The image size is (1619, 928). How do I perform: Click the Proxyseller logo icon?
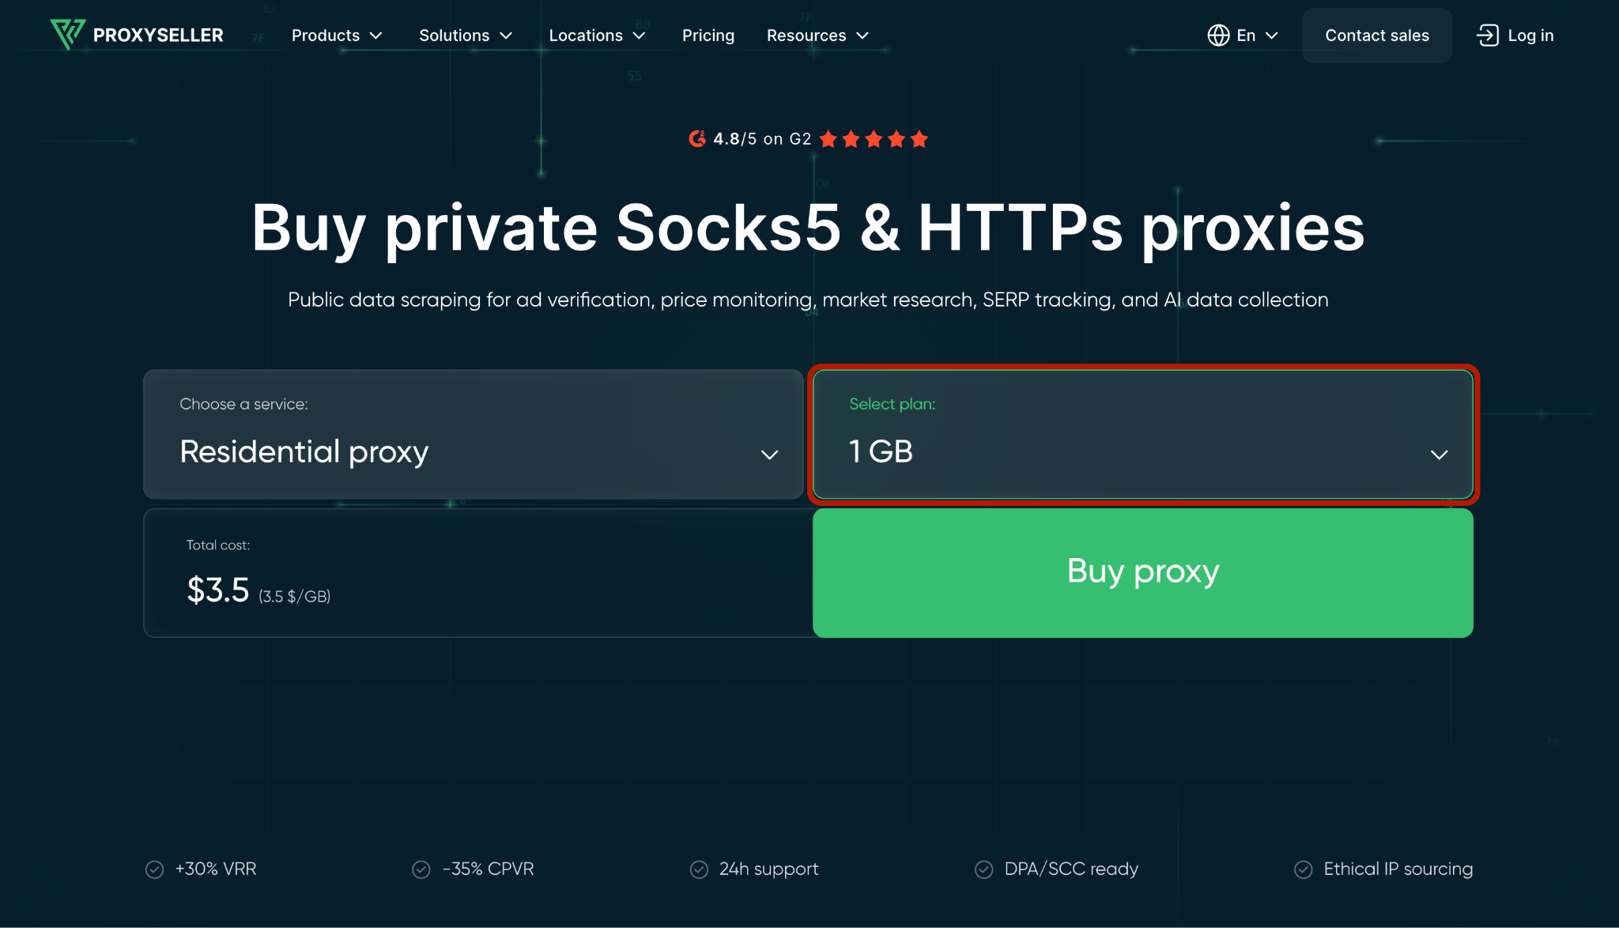pyautogui.click(x=68, y=35)
